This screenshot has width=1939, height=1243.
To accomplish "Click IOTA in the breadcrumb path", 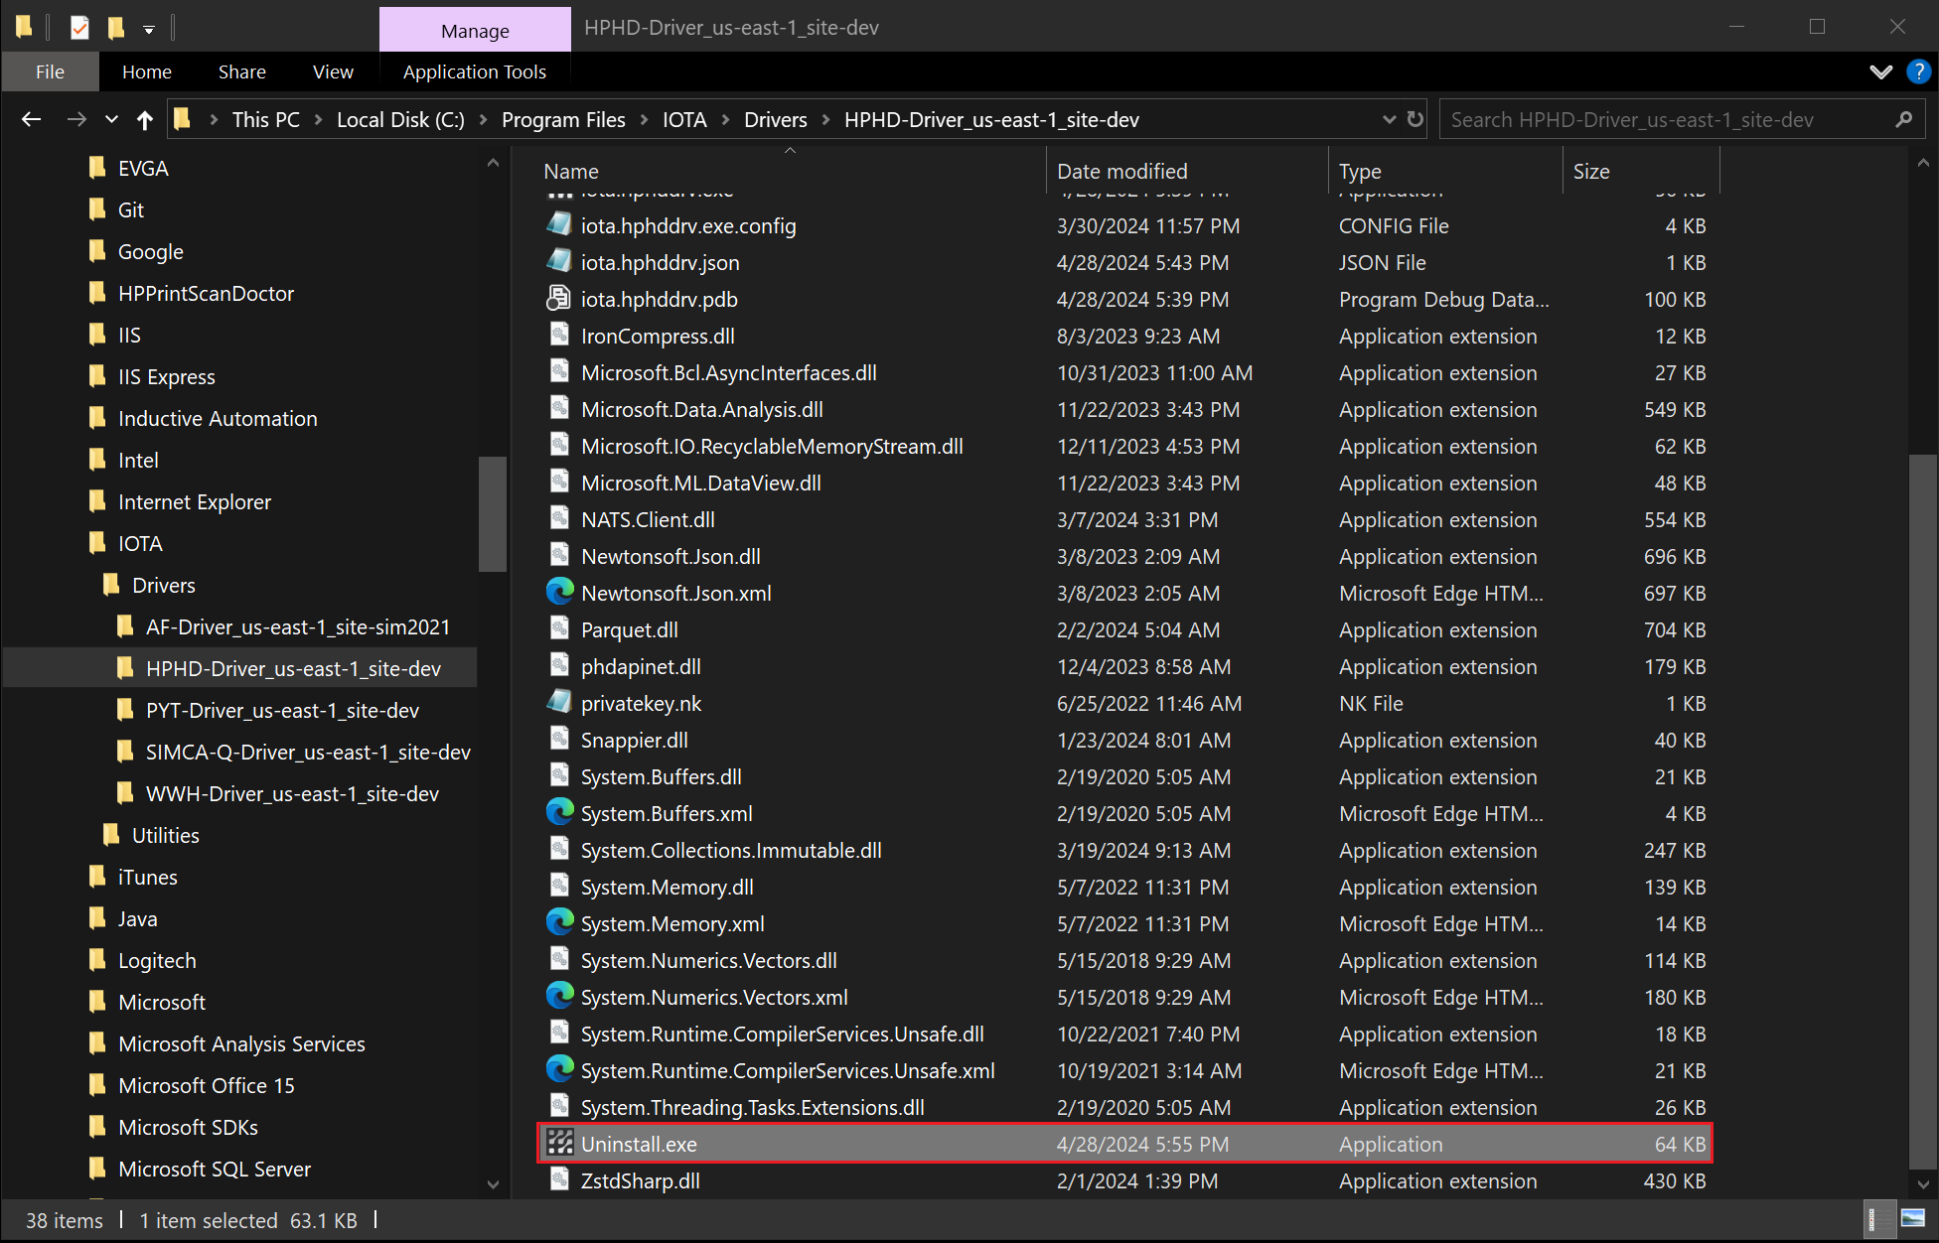I will click(684, 120).
